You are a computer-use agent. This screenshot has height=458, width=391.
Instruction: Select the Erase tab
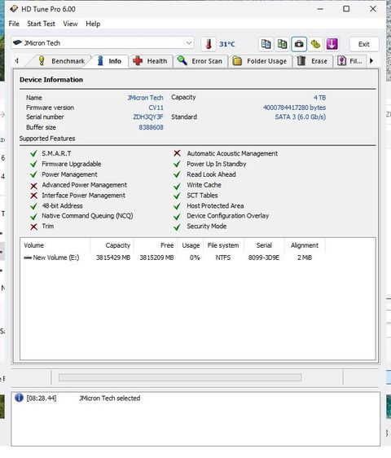point(313,61)
